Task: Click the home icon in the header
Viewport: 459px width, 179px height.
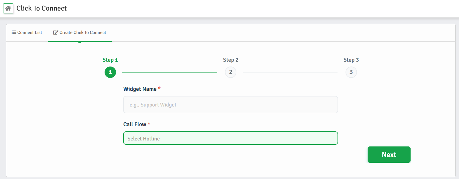Action: [x=8, y=8]
